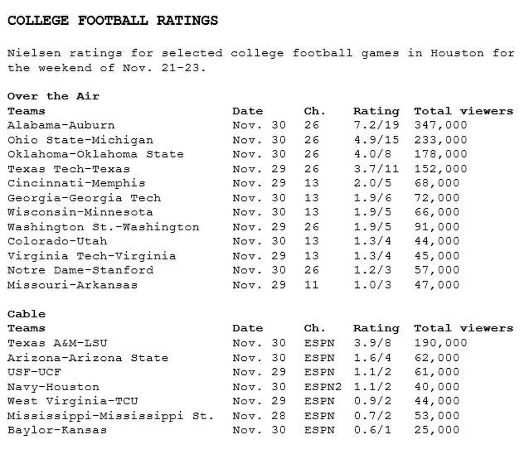Click the Over the Air heading

[53, 96]
